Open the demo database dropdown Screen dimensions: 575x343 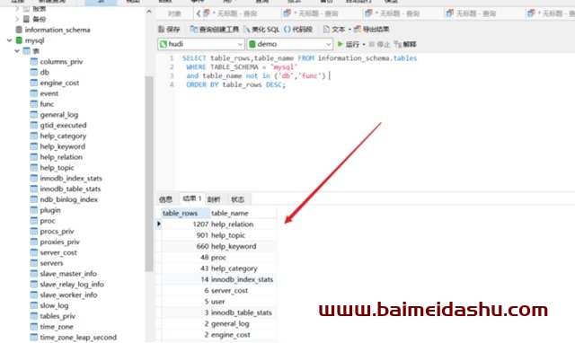point(289,44)
